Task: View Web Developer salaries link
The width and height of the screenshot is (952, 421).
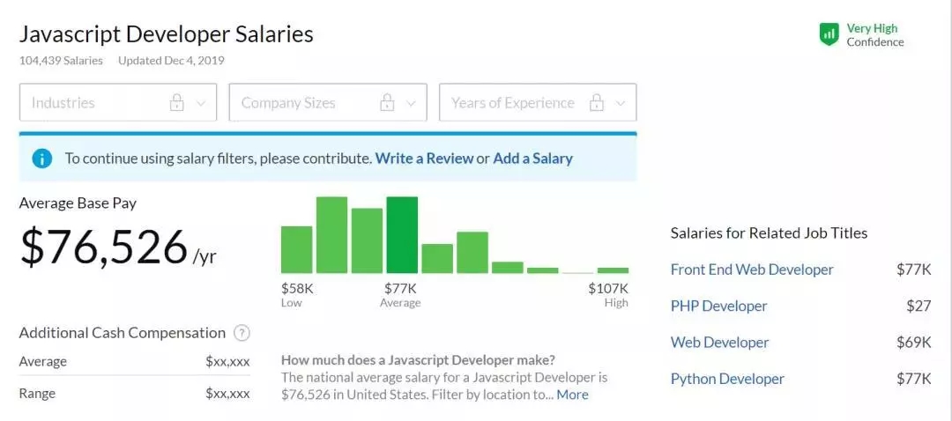Action: [x=719, y=343]
